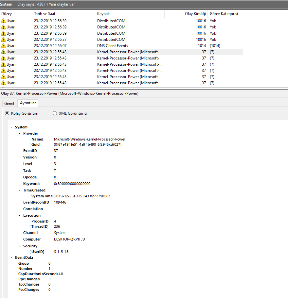Screen dimensions: 288x298
Task: Sort by the Olay Kimliği column
Action: (186, 14)
